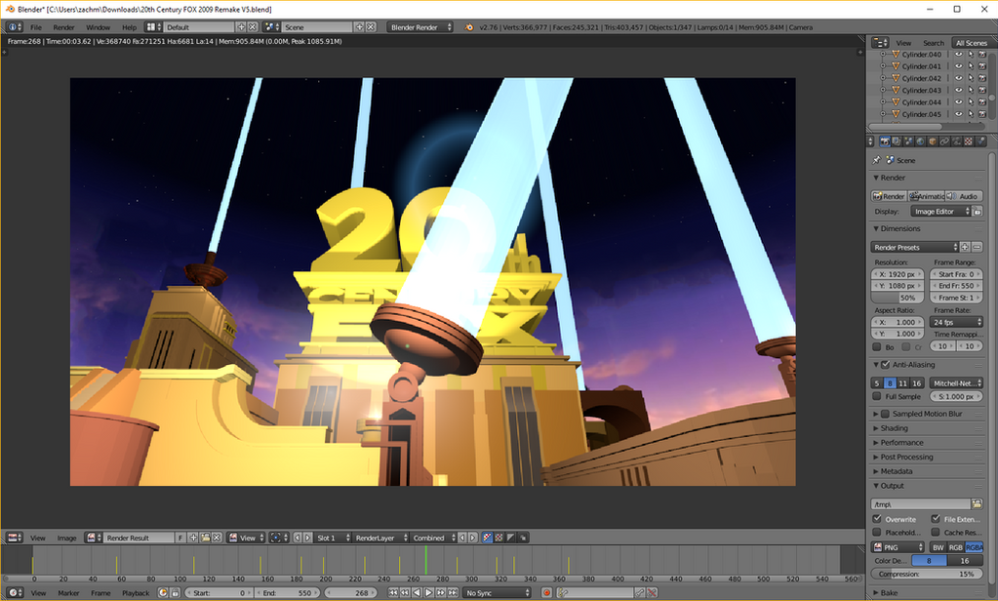Image resolution: width=998 pixels, height=601 pixels.
Task: Open the Window menu
Action: click(98, 27)
